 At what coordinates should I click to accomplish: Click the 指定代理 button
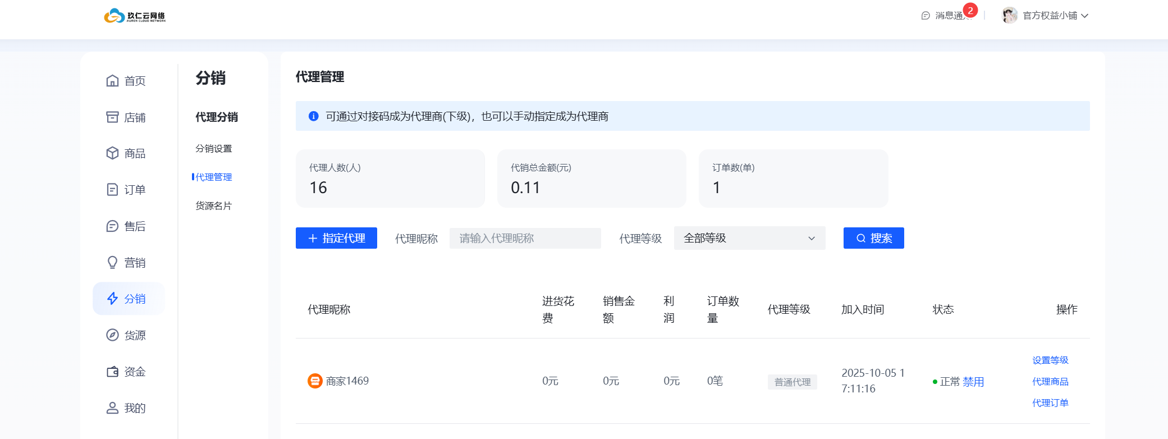click(x=336, y=238)
